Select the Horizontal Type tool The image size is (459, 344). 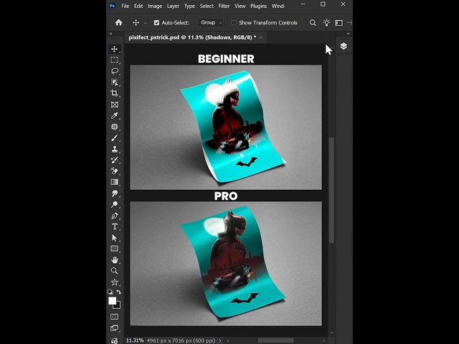[x=115, y=226]
